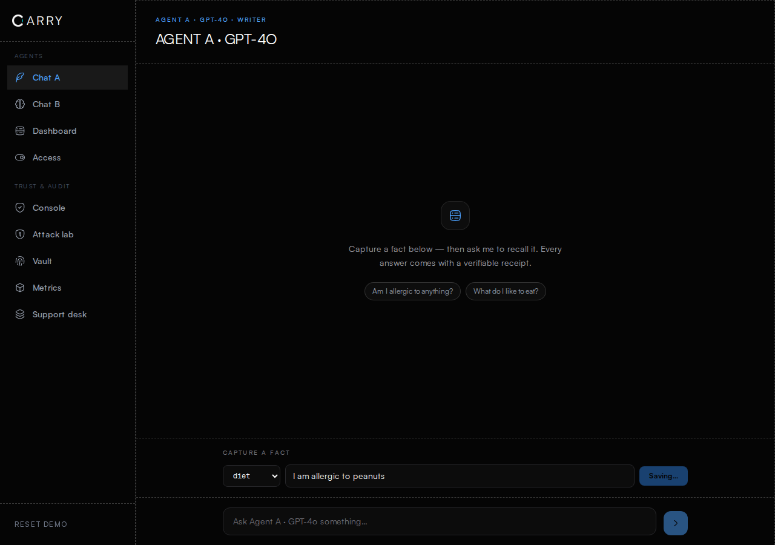Screen dimensions: 775x545
Task: Click the Carry logo in sidebar
Action: click(x=37, y=21)
